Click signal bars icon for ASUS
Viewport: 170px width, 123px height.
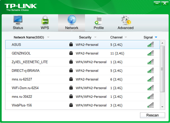151,44
